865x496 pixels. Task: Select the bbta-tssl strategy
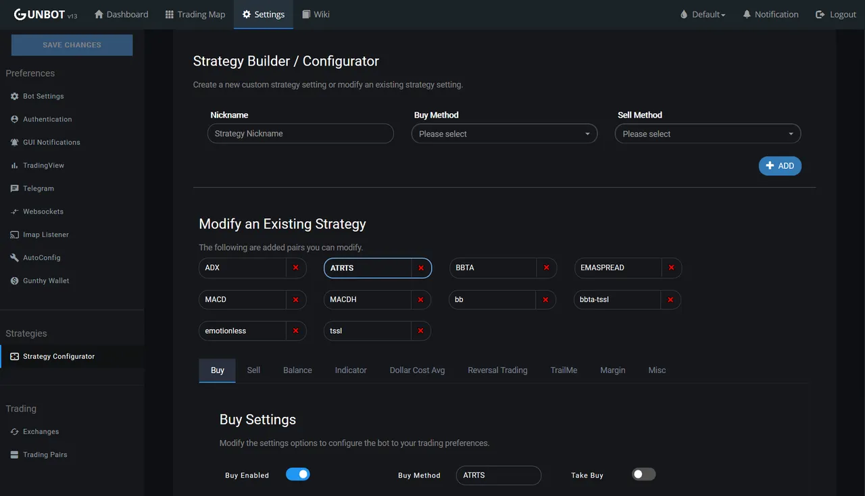pos(618,299)
